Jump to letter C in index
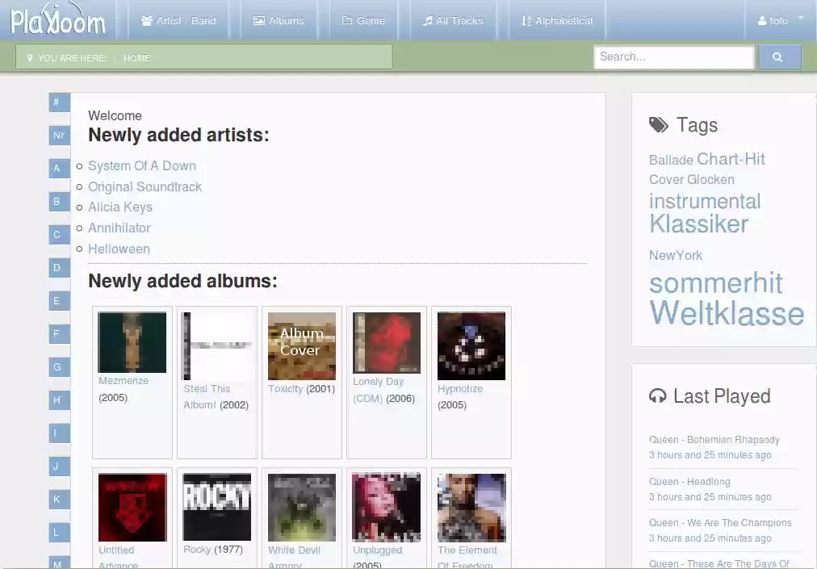The image size is (817, 569). 60,235
